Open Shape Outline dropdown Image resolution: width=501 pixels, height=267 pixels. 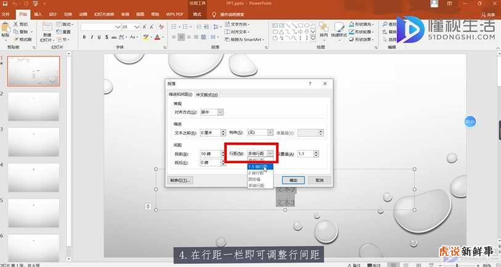[x=361, y=32]
